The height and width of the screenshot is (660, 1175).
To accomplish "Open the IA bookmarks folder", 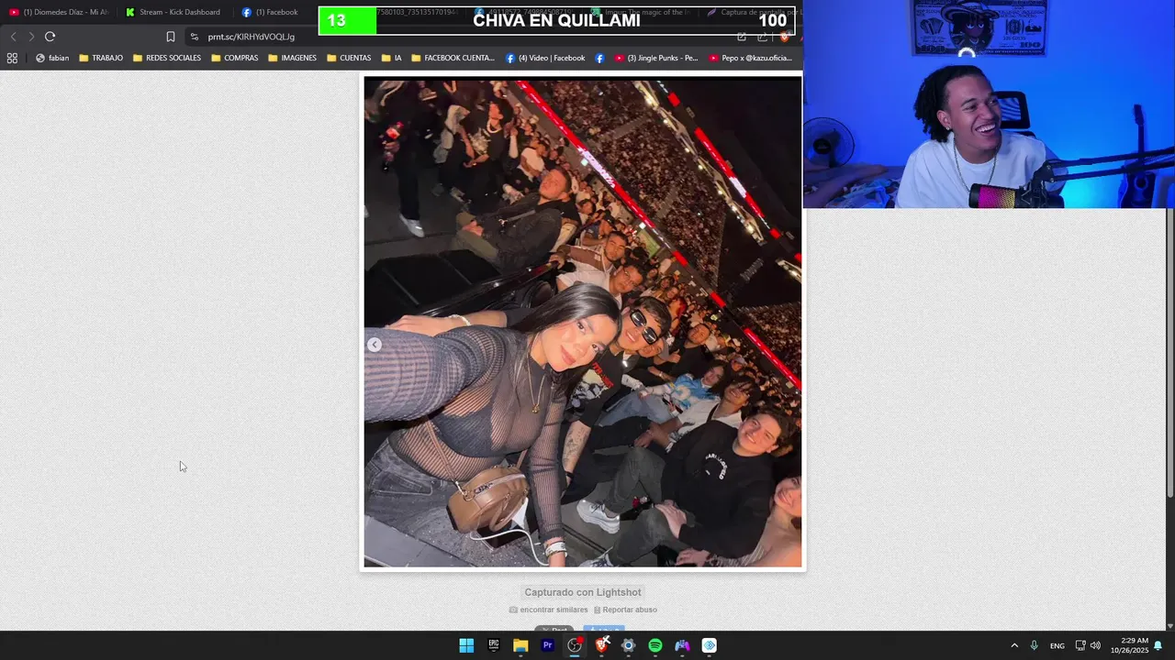I will tap(391, 58).
